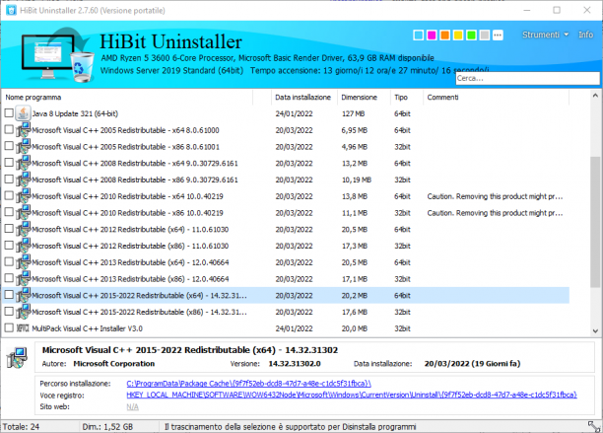The image size is (603, 433).
Task: Click Dim.: 1,52 GB in status bar
Action: (107, 427)
